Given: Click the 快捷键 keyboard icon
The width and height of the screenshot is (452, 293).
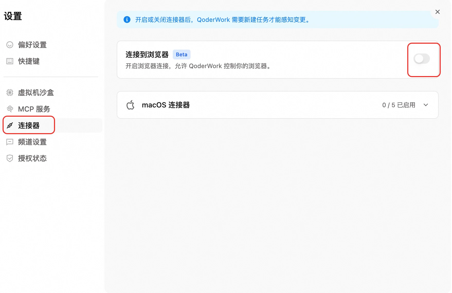Looking at the screenshot, I should coord(10,61).
